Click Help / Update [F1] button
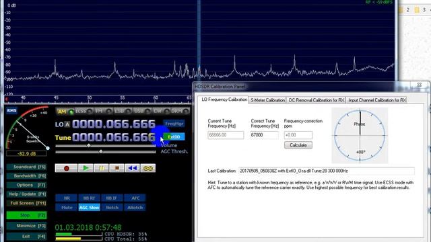Viewport: 431px width, 242px height. point(27,194)
